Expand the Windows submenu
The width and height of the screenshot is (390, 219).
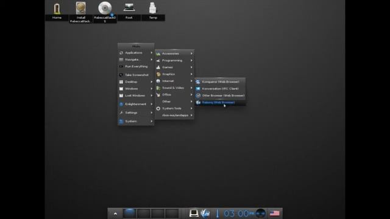[136, 89]
